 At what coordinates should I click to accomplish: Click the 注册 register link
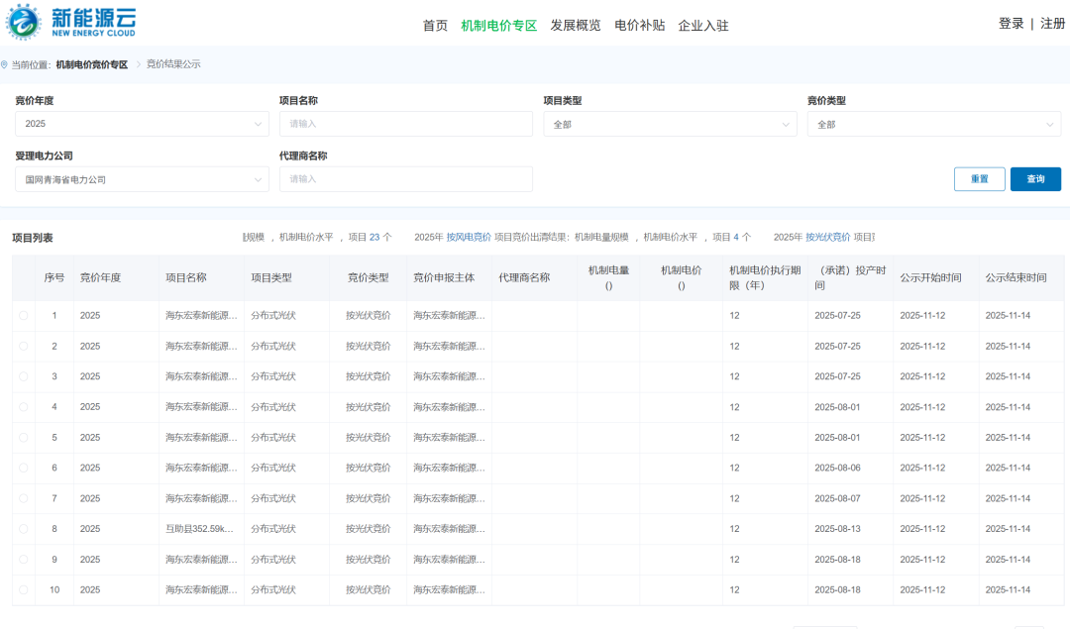click(x=1052, y=24)
